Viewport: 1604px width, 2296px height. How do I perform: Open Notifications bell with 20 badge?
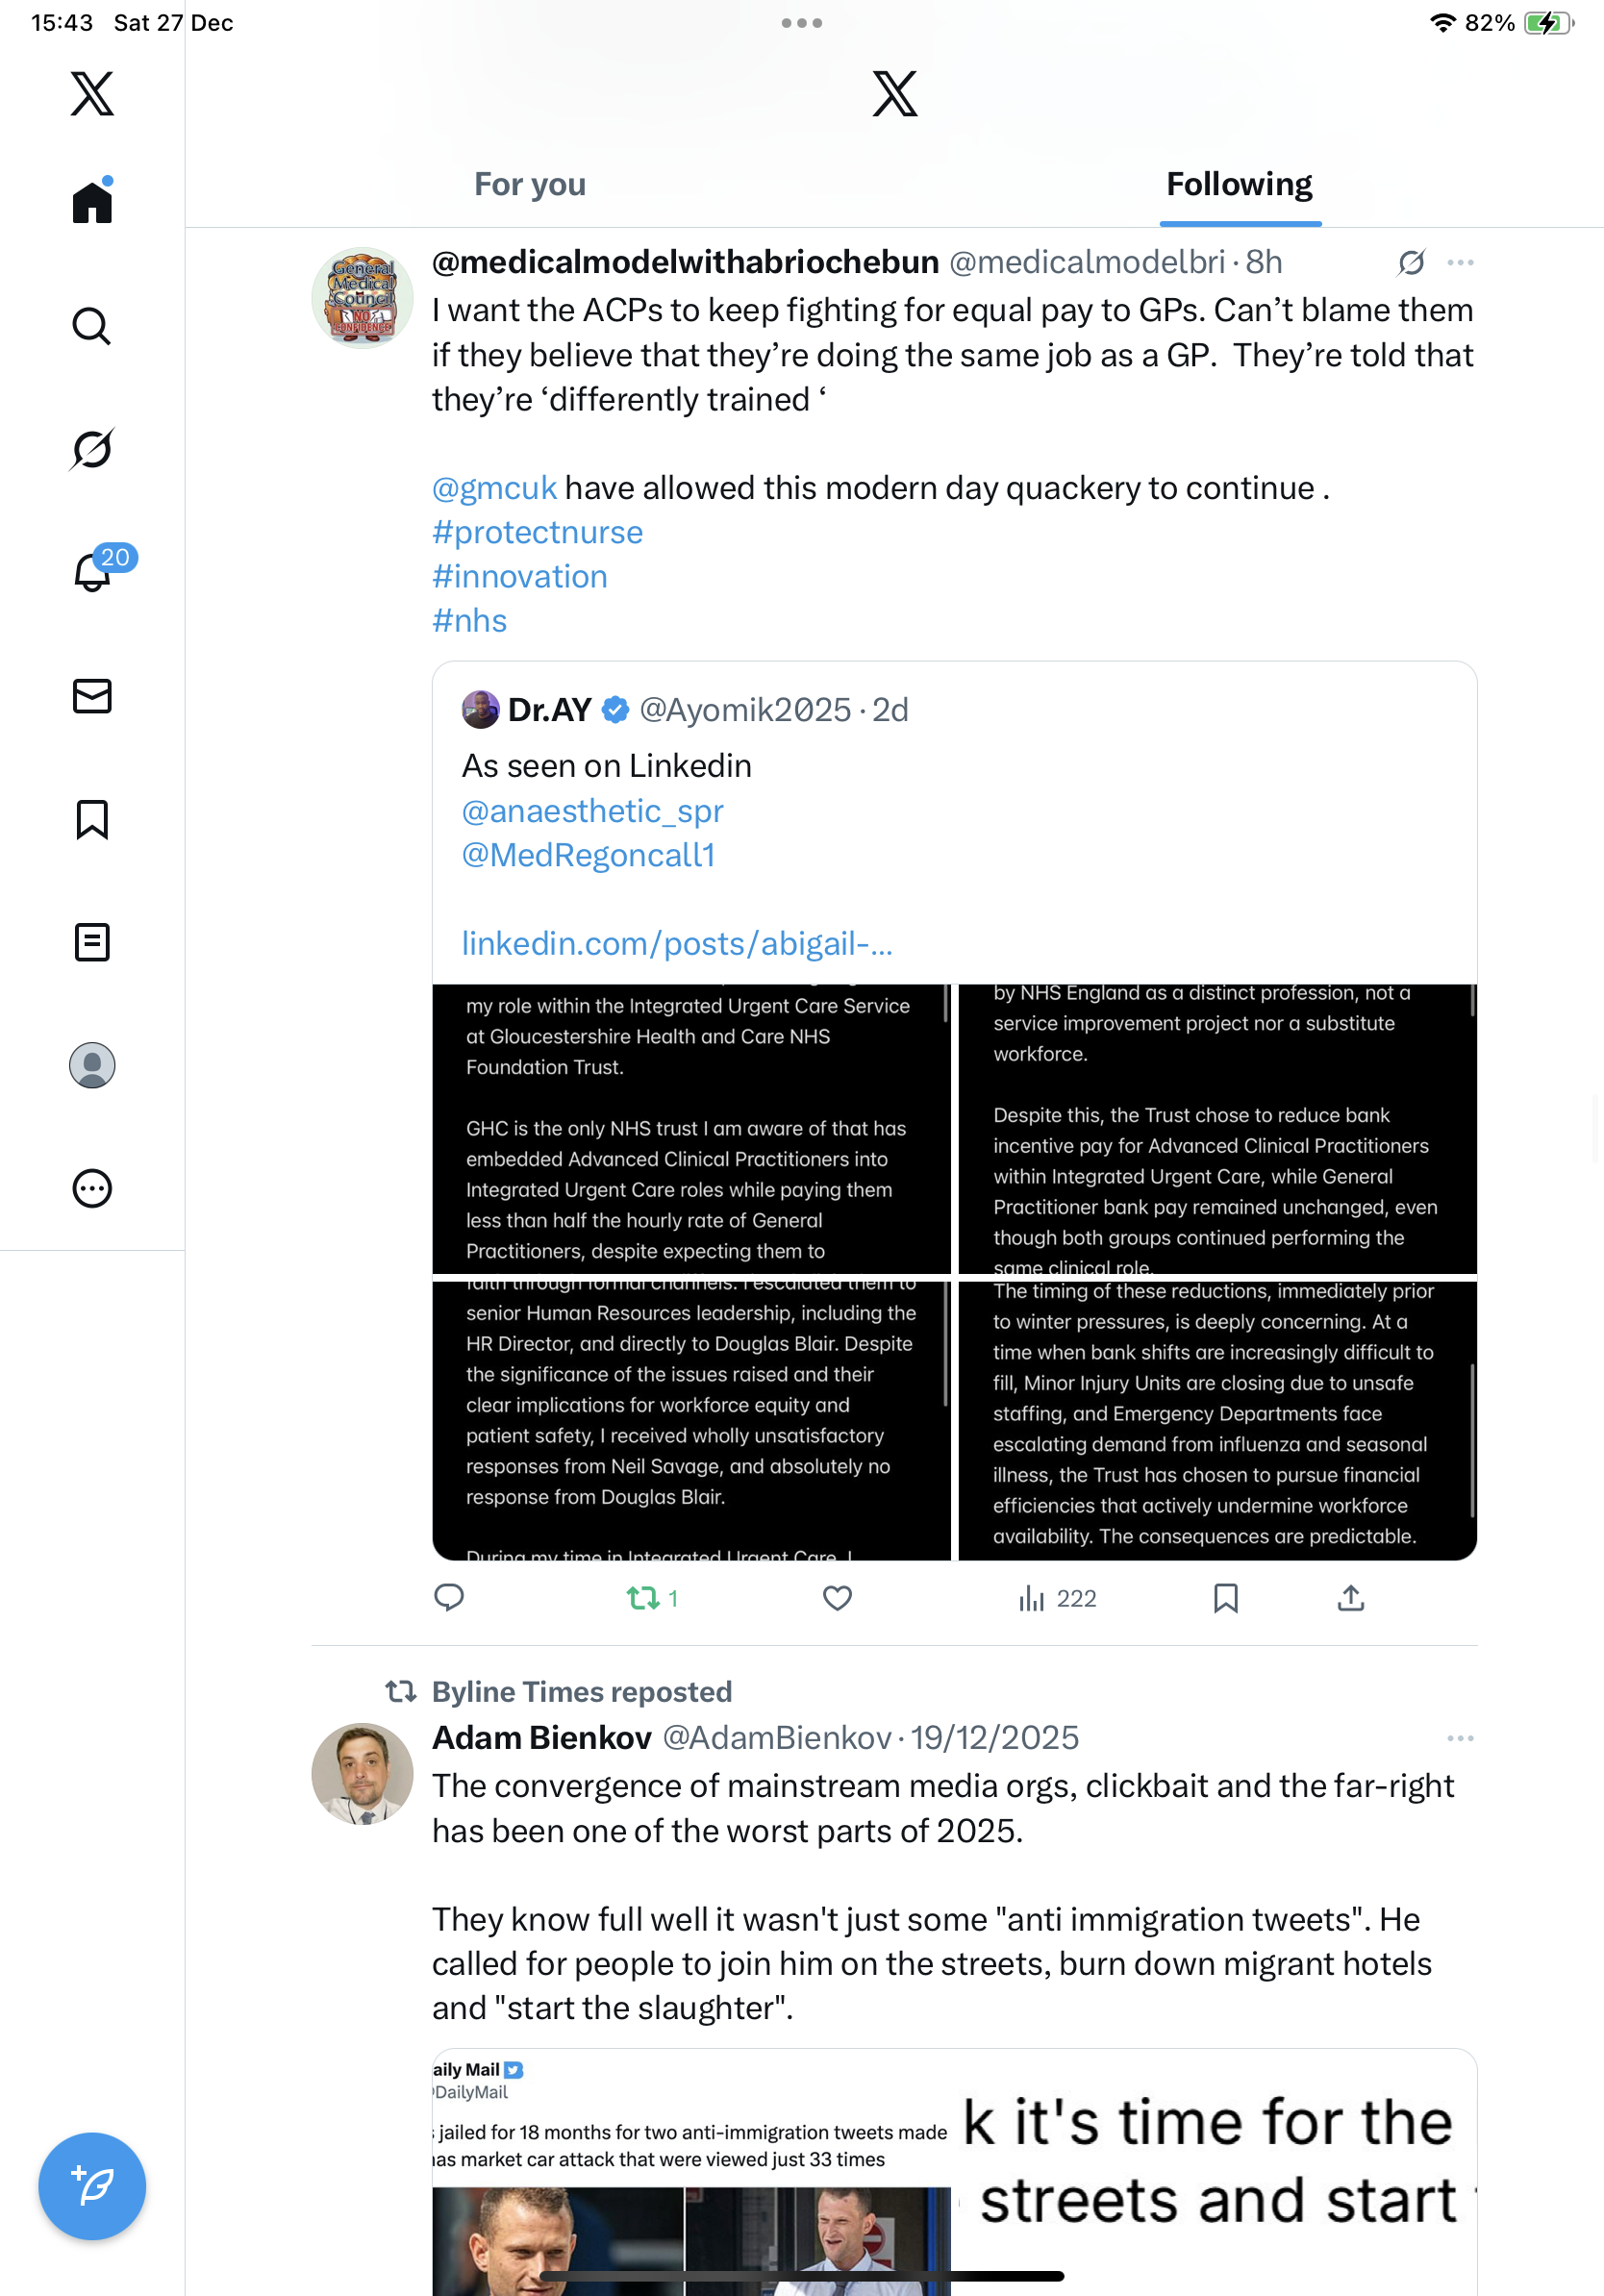point(94,572)
